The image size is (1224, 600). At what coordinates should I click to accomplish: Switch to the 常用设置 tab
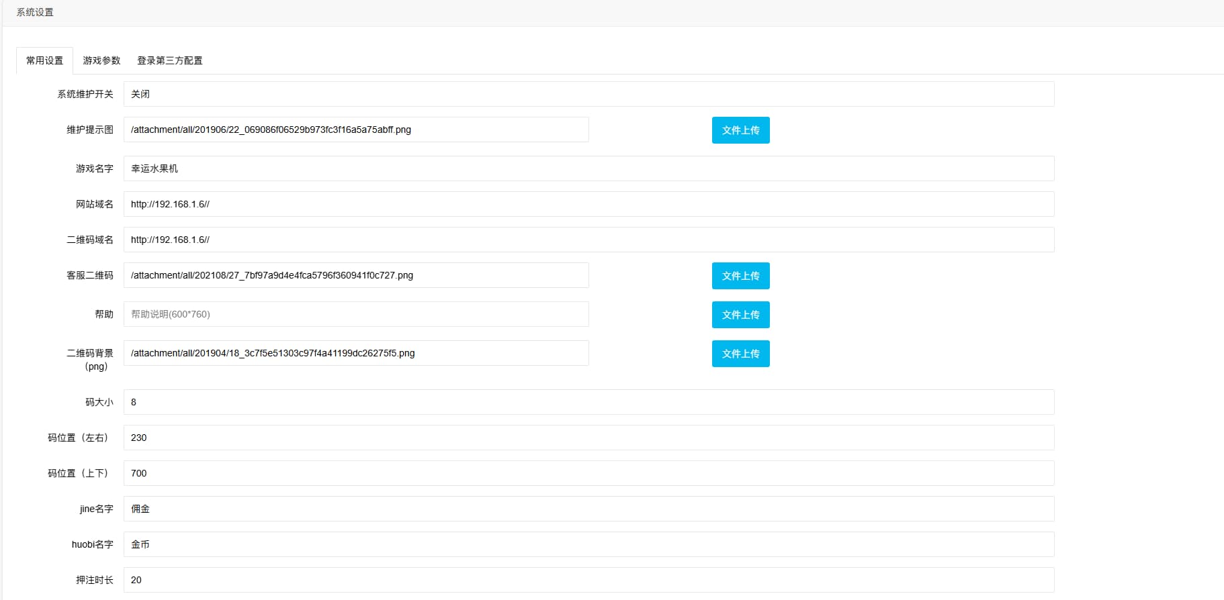(44, 60)
